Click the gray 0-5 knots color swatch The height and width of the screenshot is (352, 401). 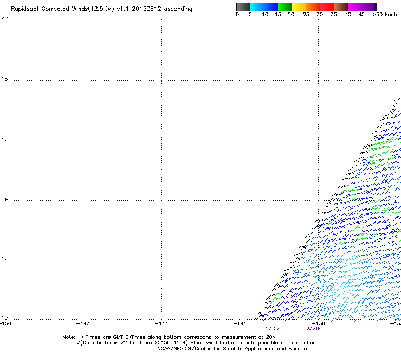pyautogui.click(x=243, y=6)
